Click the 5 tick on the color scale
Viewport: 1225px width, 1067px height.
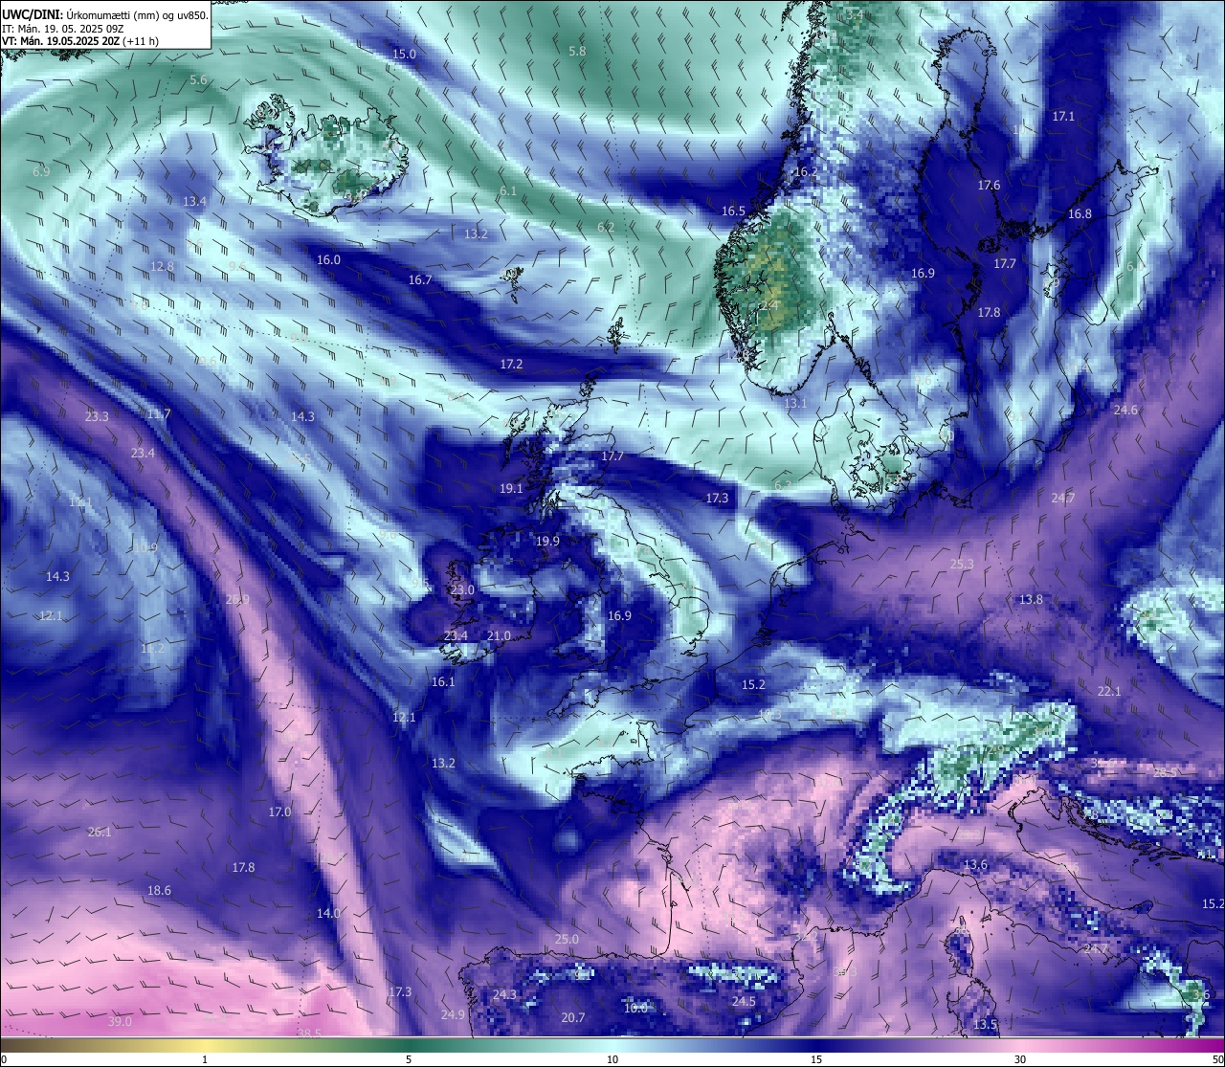pos(409,1059)
